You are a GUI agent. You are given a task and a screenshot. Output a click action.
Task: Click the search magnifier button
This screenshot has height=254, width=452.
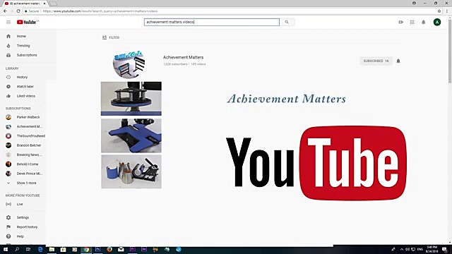point(287,22)
